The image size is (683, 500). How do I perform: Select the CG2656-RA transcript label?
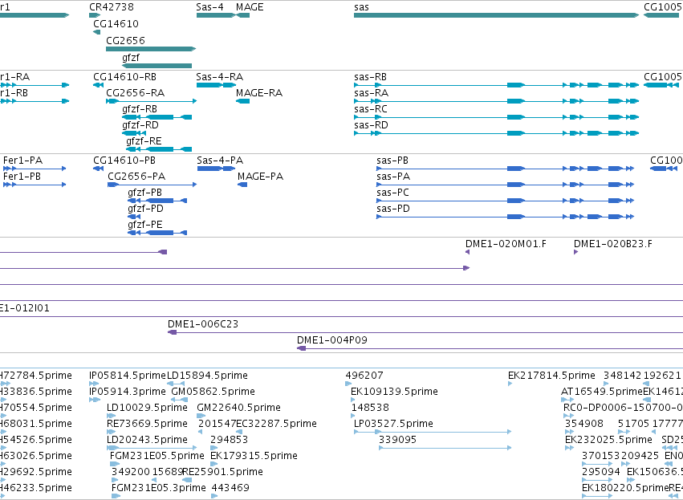tap(136, 93)
